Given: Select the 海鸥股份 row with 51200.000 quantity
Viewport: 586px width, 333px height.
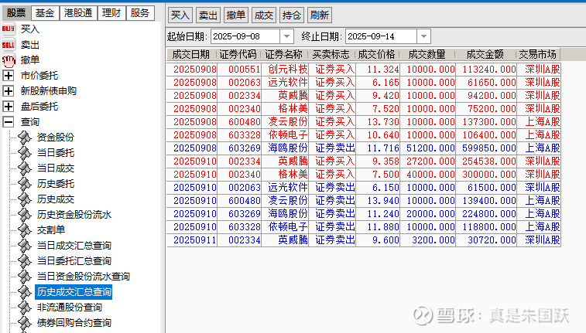Looking at the screenshot, I should click(363, 148).
